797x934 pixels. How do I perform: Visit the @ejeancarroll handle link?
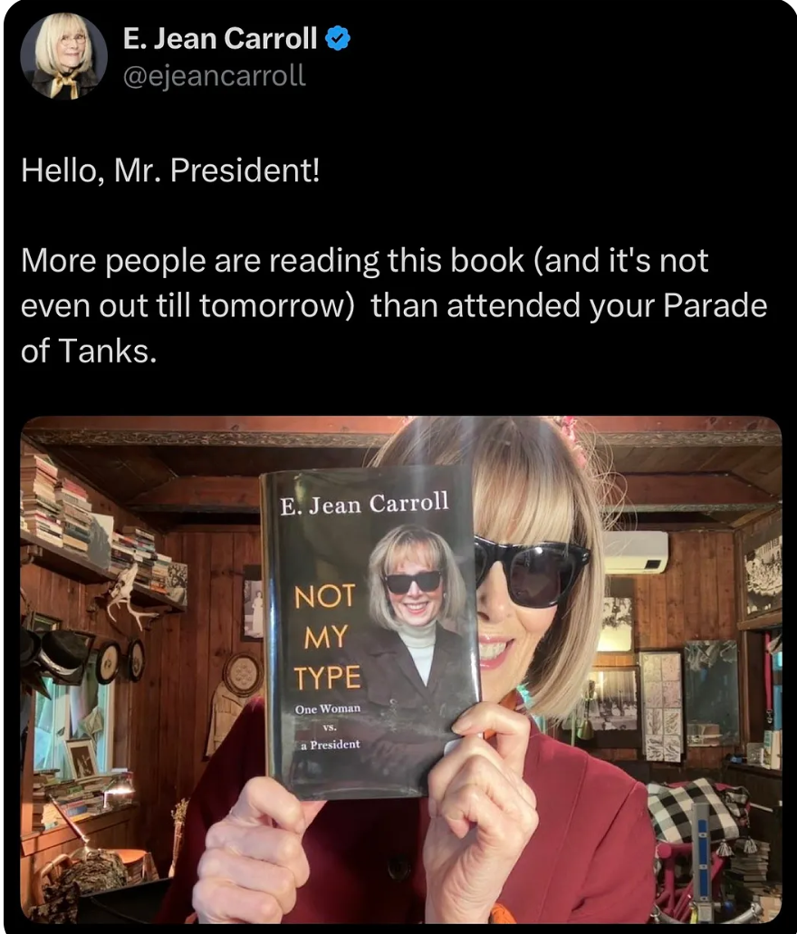pyautogui.click(x=215, y=76)
